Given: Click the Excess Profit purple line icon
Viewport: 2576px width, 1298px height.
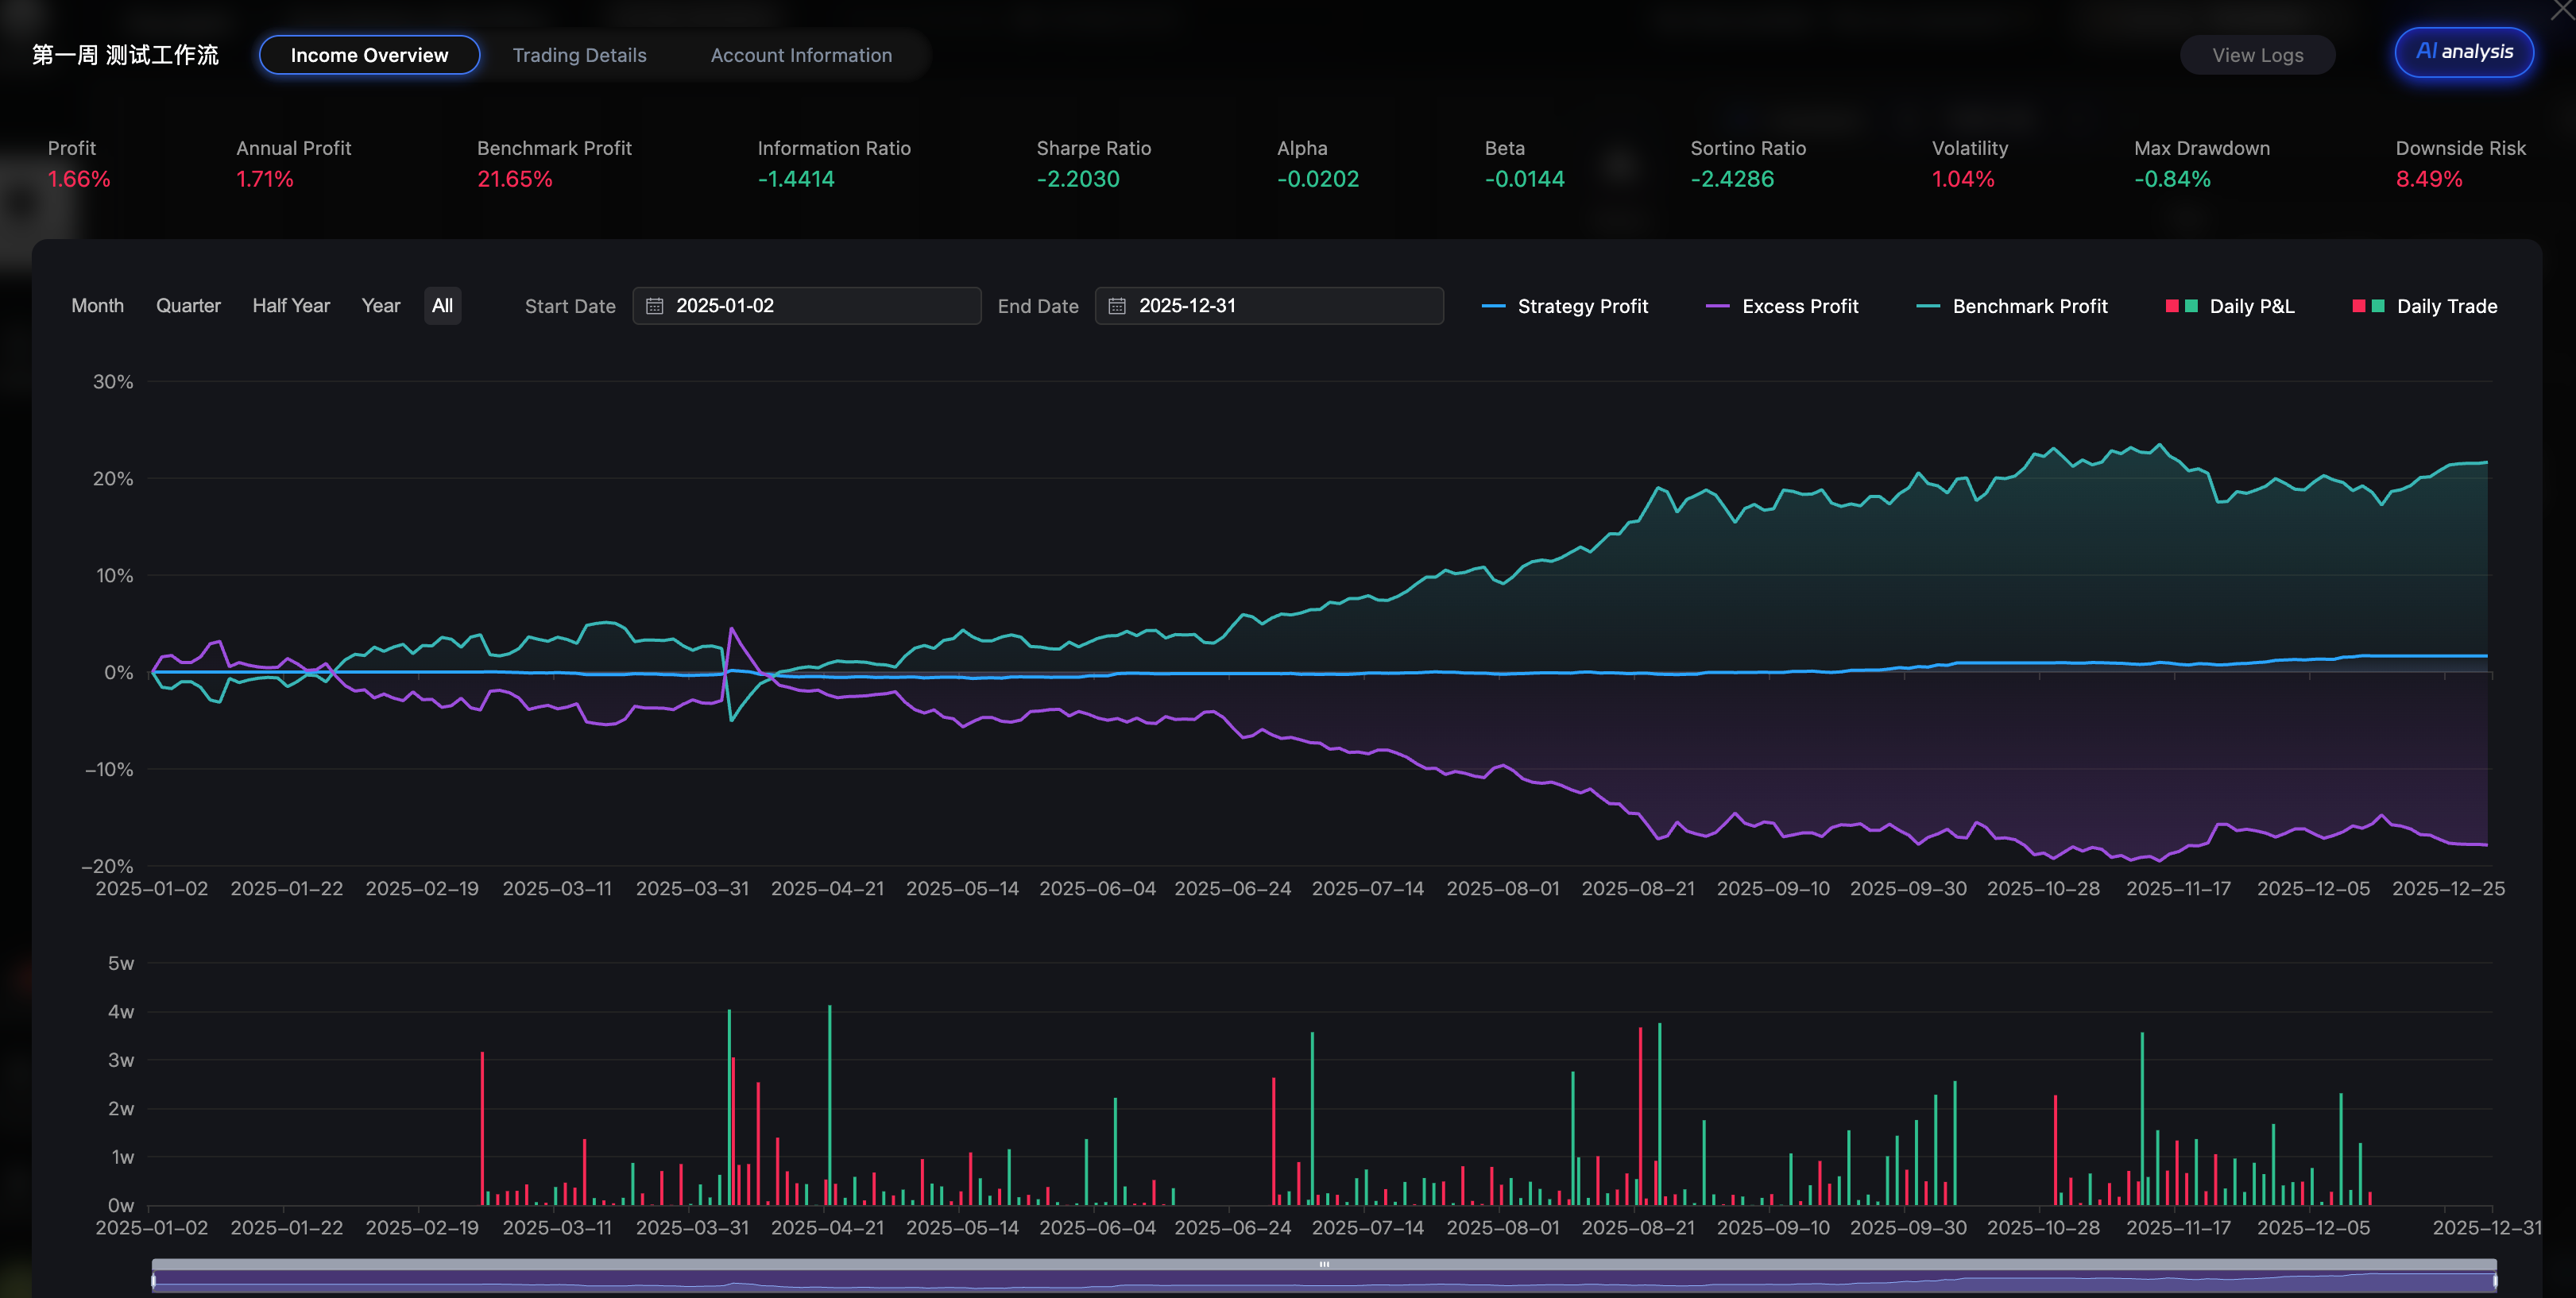Looking at the screenshot, I should coord(1716,306).
